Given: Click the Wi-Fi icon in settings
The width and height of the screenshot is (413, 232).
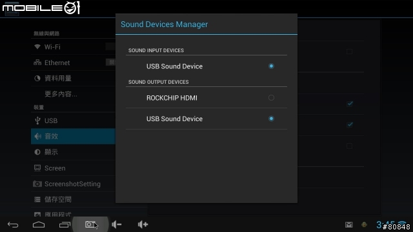Looking at the screenshot, I should (x=37, y=47).
